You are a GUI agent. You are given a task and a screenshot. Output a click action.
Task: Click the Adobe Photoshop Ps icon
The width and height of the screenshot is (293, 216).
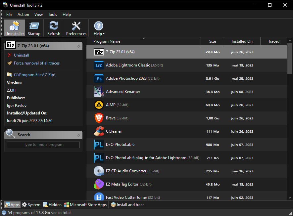(99, 79)
